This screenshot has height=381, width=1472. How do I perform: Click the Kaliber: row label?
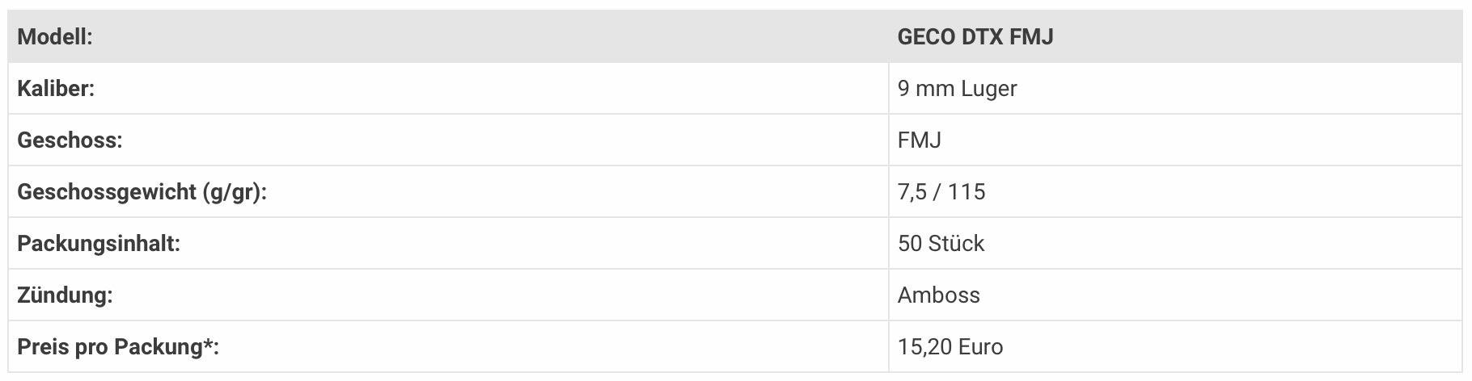point(56,89)
